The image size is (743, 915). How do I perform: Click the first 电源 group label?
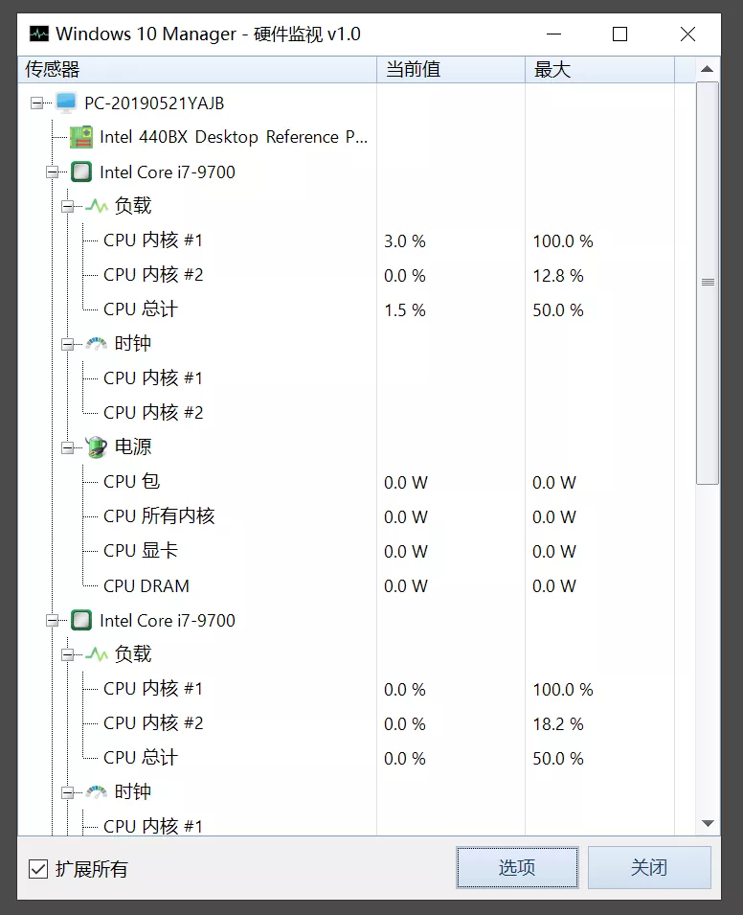pos(133,447)
